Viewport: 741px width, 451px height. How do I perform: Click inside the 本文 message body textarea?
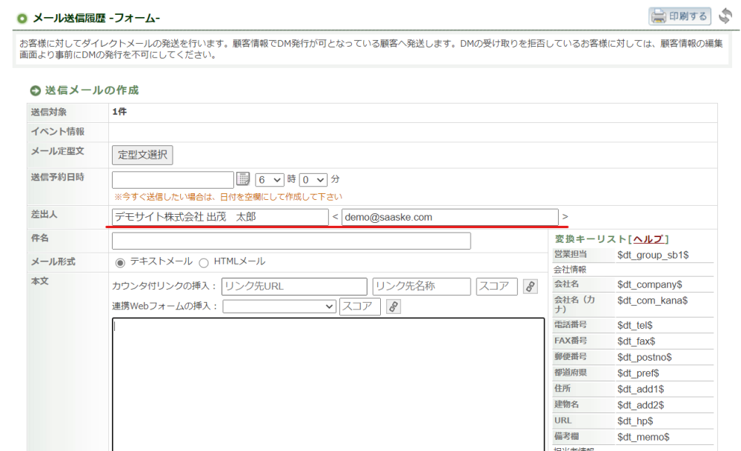(x=328, y=385)
